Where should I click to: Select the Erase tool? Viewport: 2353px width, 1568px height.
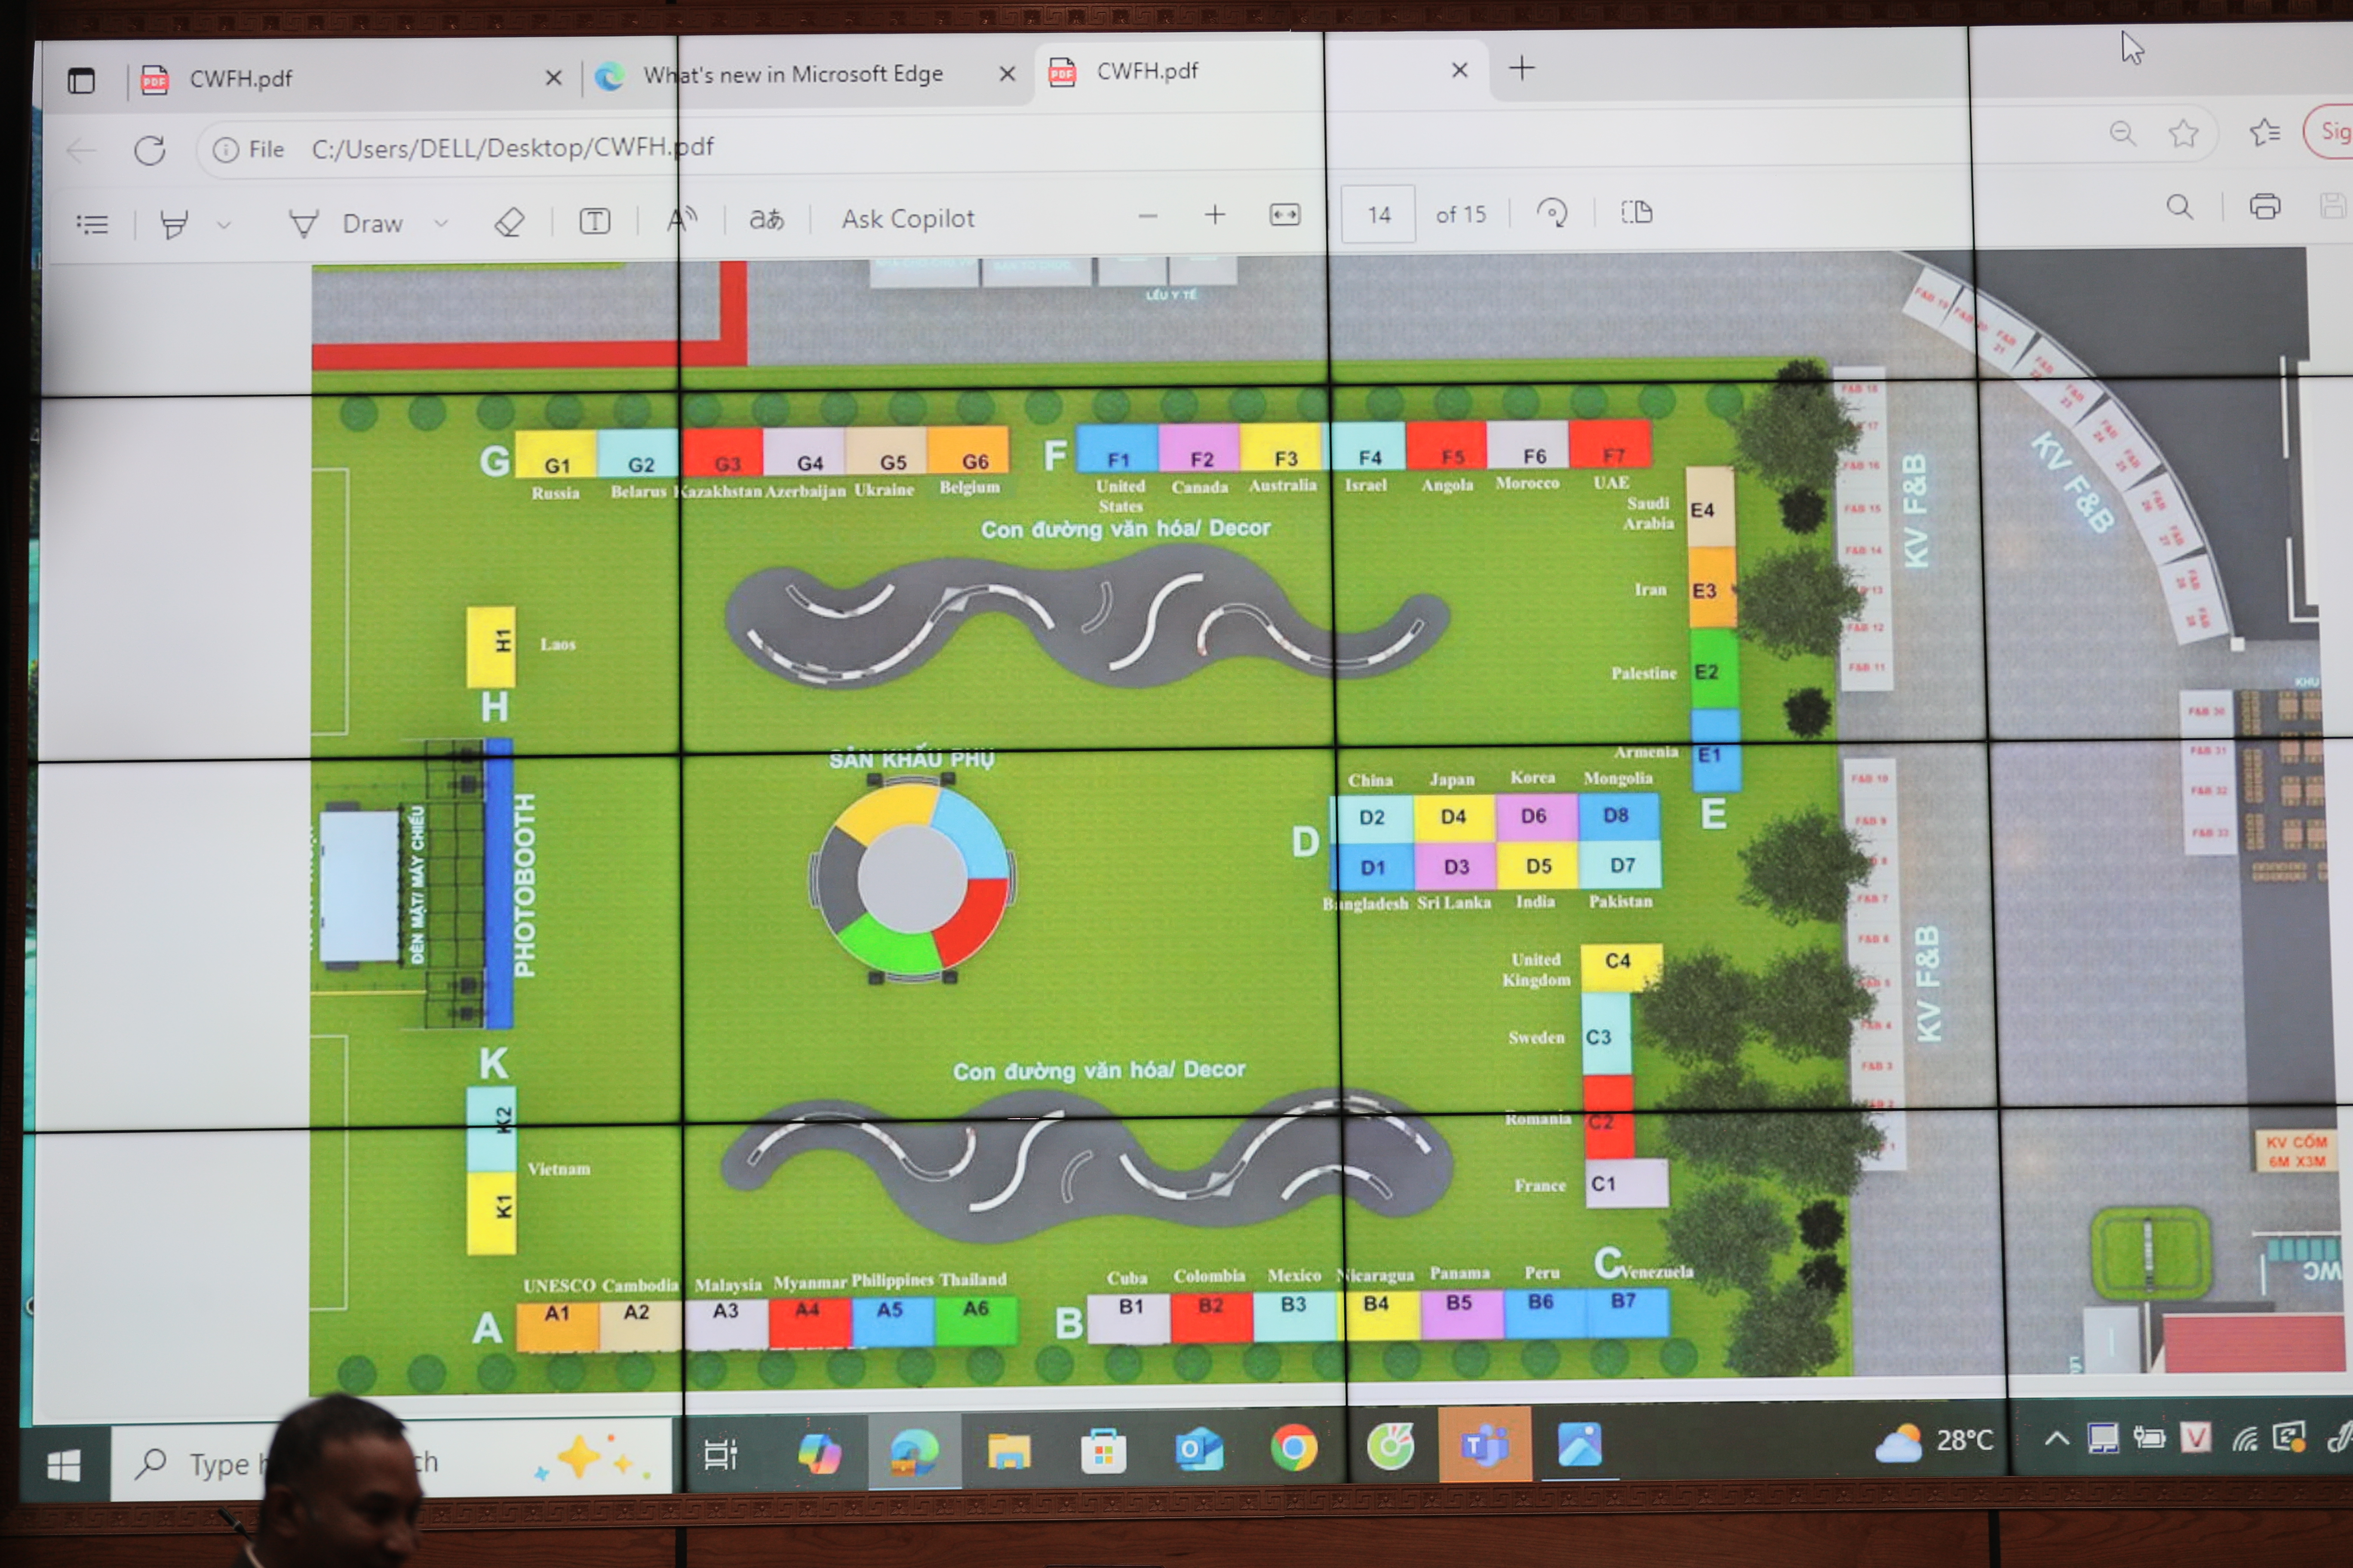(x=509, y=222)
